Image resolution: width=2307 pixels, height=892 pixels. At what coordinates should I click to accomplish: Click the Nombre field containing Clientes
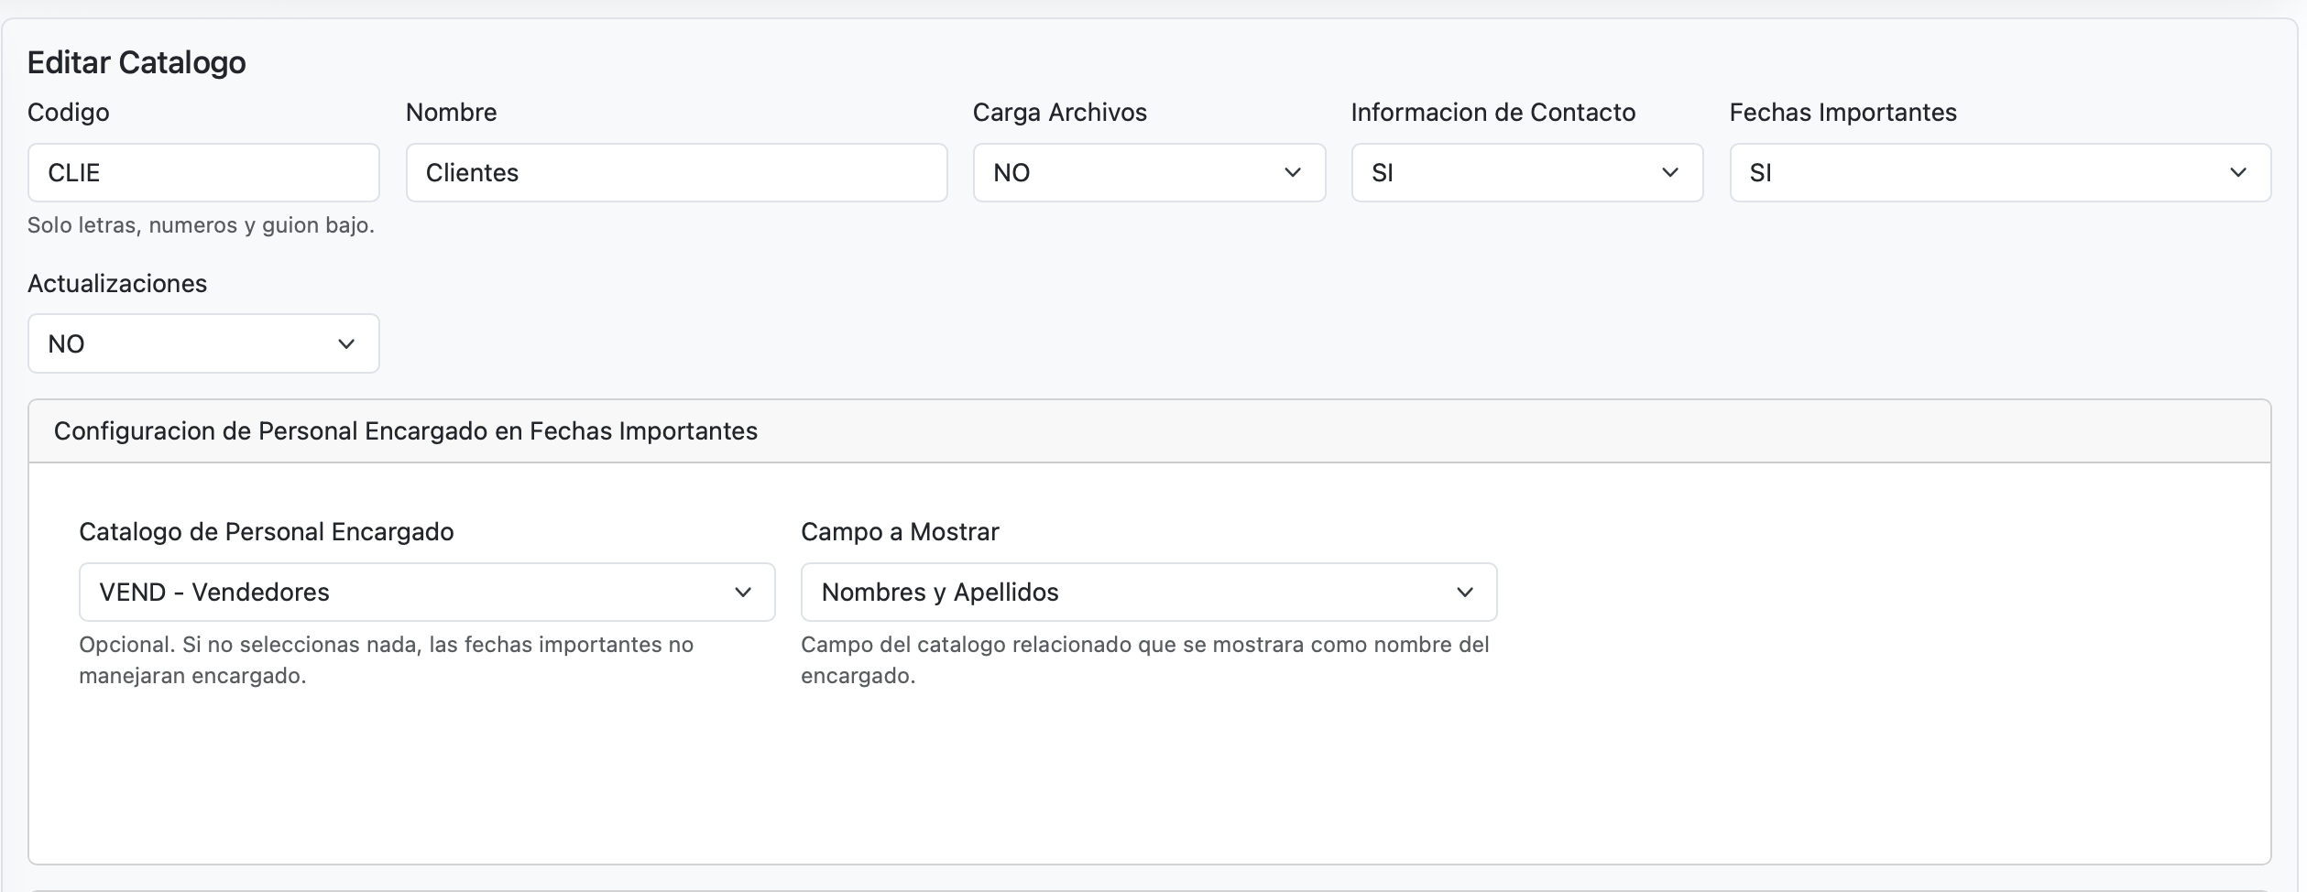675,172
